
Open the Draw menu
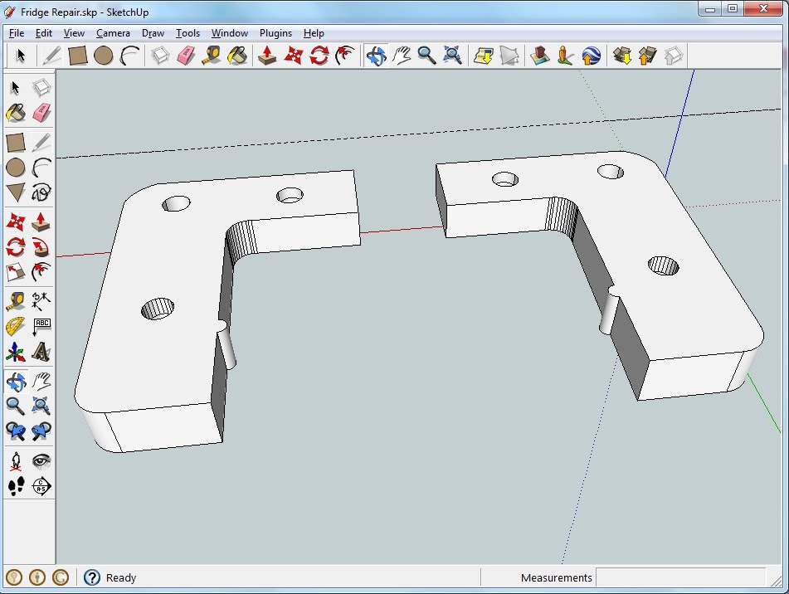coord(153,33)
